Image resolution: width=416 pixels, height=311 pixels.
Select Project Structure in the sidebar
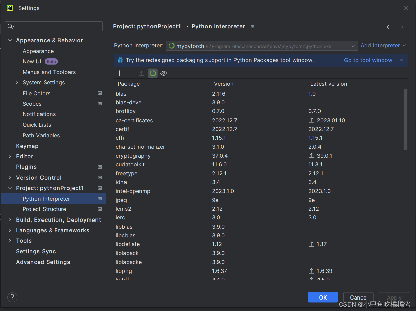tap(45, 209)
